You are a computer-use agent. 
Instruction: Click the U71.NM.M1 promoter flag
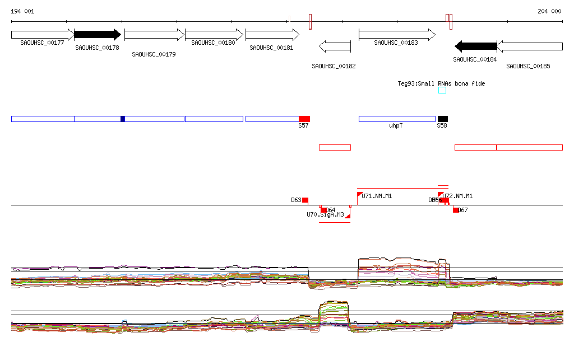click(360, 194)
